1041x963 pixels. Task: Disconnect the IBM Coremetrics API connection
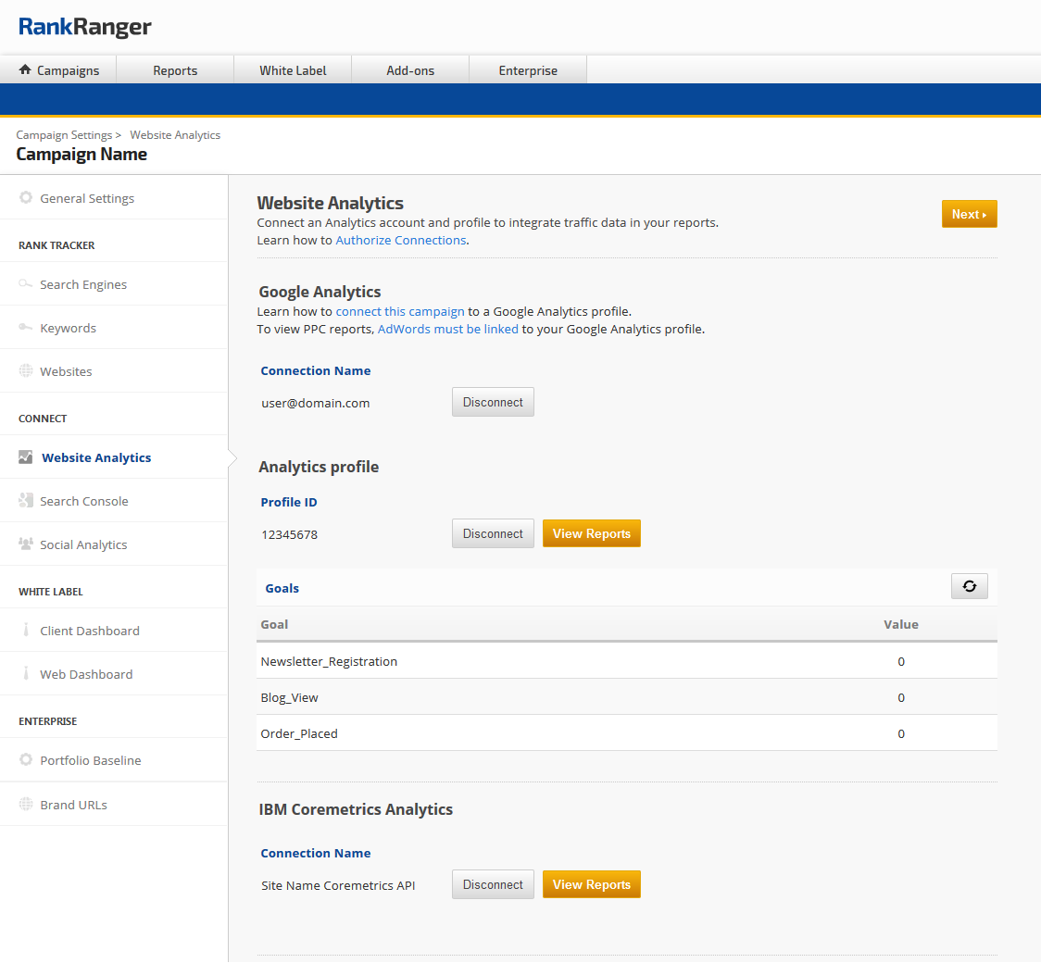pos(493,885)
